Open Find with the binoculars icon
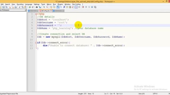 37,7
